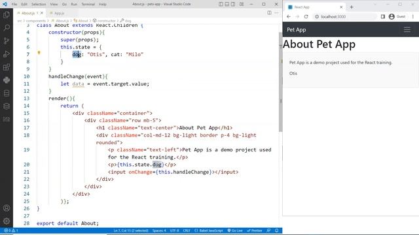Open the View menu
Screen dimensions: 419x235
pyautogui.click(x=54, y=5)
